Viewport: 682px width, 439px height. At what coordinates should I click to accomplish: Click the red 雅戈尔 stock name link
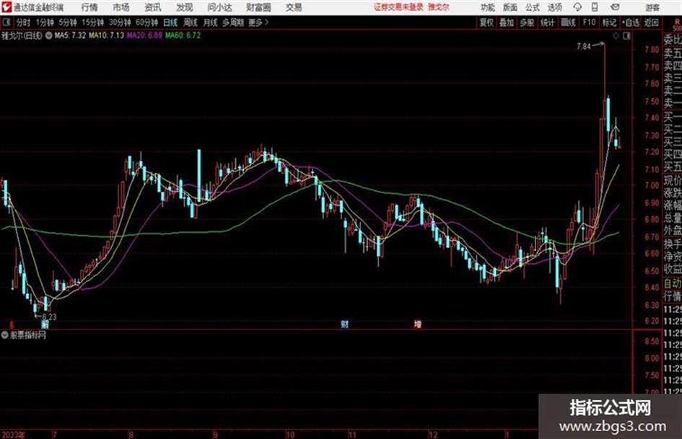[x=439, y=7]
